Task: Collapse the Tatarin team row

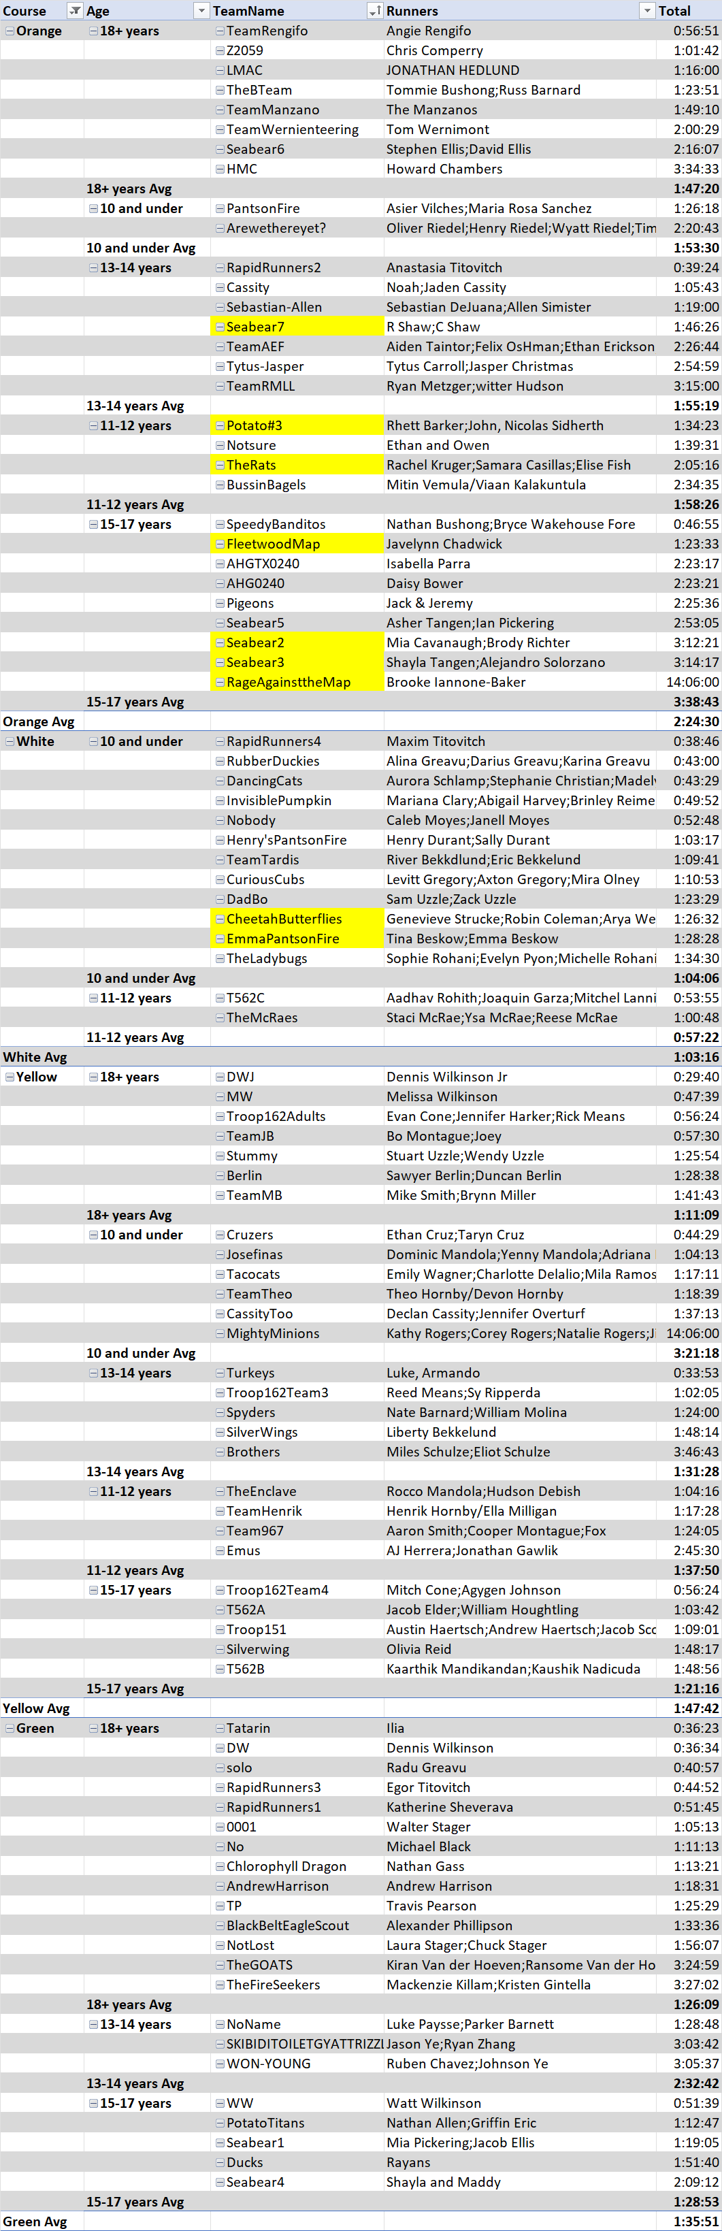Action: (220, 1728)
